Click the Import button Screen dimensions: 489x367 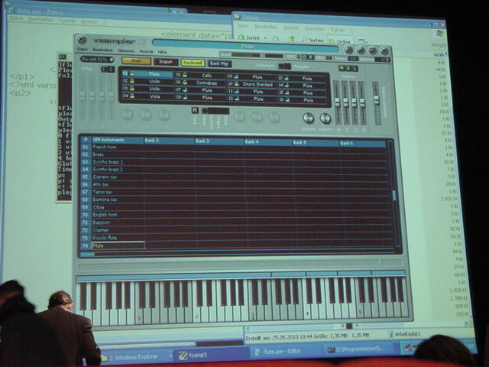point(166,62)
